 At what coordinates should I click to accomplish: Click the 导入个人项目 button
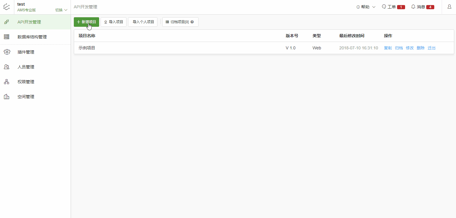143,22
